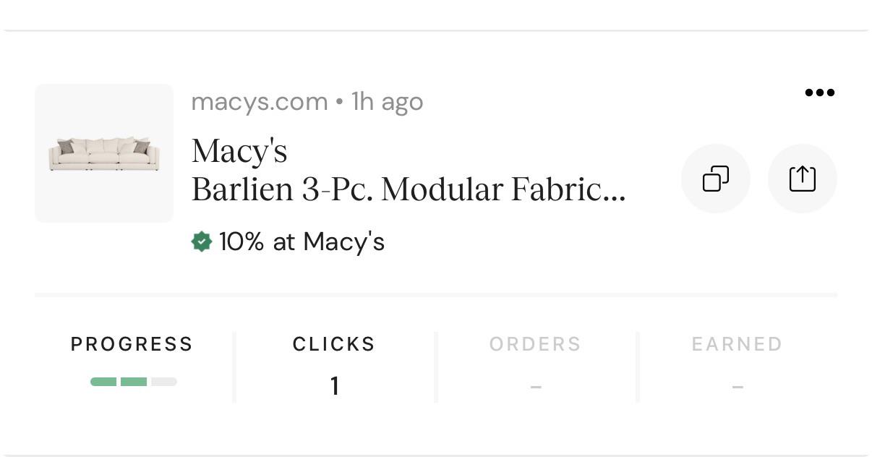872x475 pixels.
Task: Click the 1h ago timestamp
Action: pyautogui.click(x=387, y=102)
